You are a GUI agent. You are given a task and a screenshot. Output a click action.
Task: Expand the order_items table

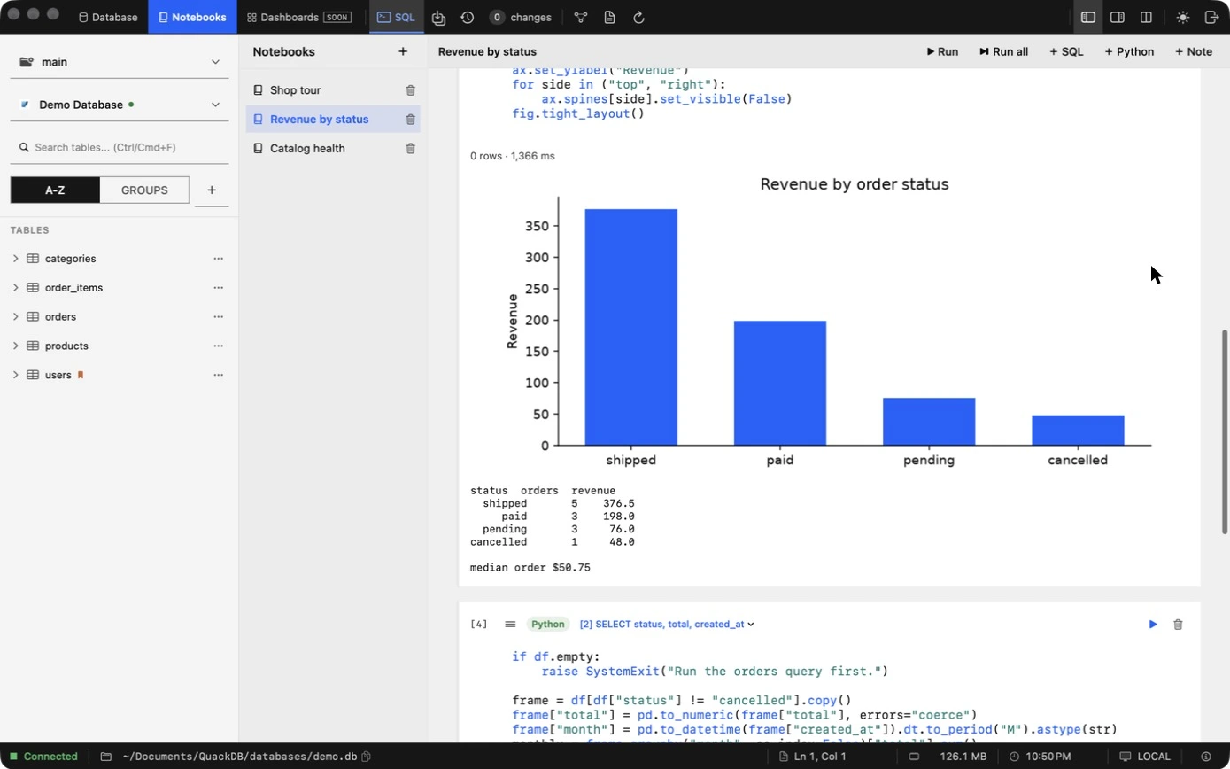pyautogui.click(x=15, y=288)
